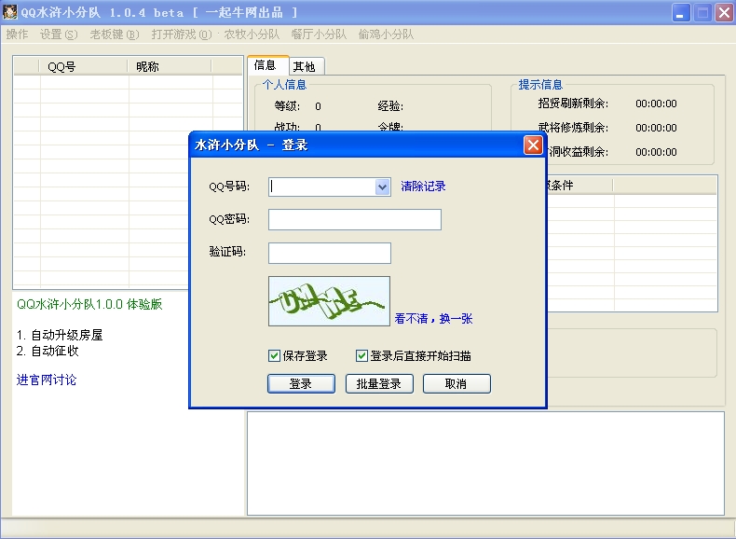Click the QQ水浒小分队1.0.0 体验版 text

click(x=89, y=305)
